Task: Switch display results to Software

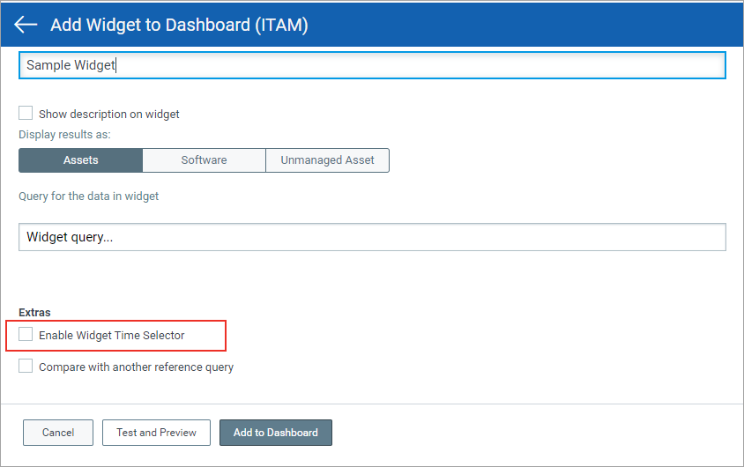Action: [x=204, y=160]
